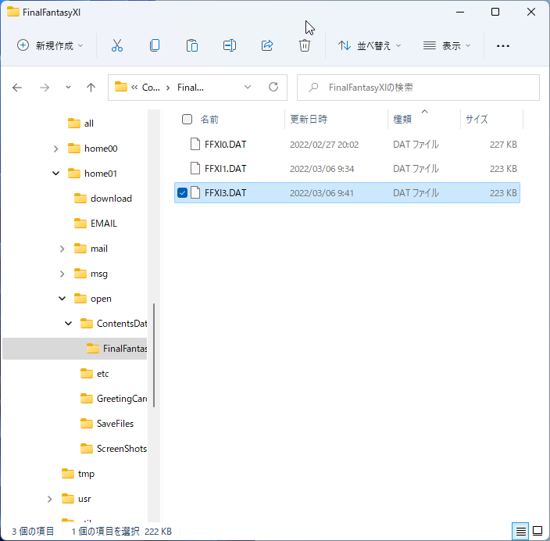Open the 表示 view menu
The height and width of the screenshot is (541, 550).
point(447,45)
